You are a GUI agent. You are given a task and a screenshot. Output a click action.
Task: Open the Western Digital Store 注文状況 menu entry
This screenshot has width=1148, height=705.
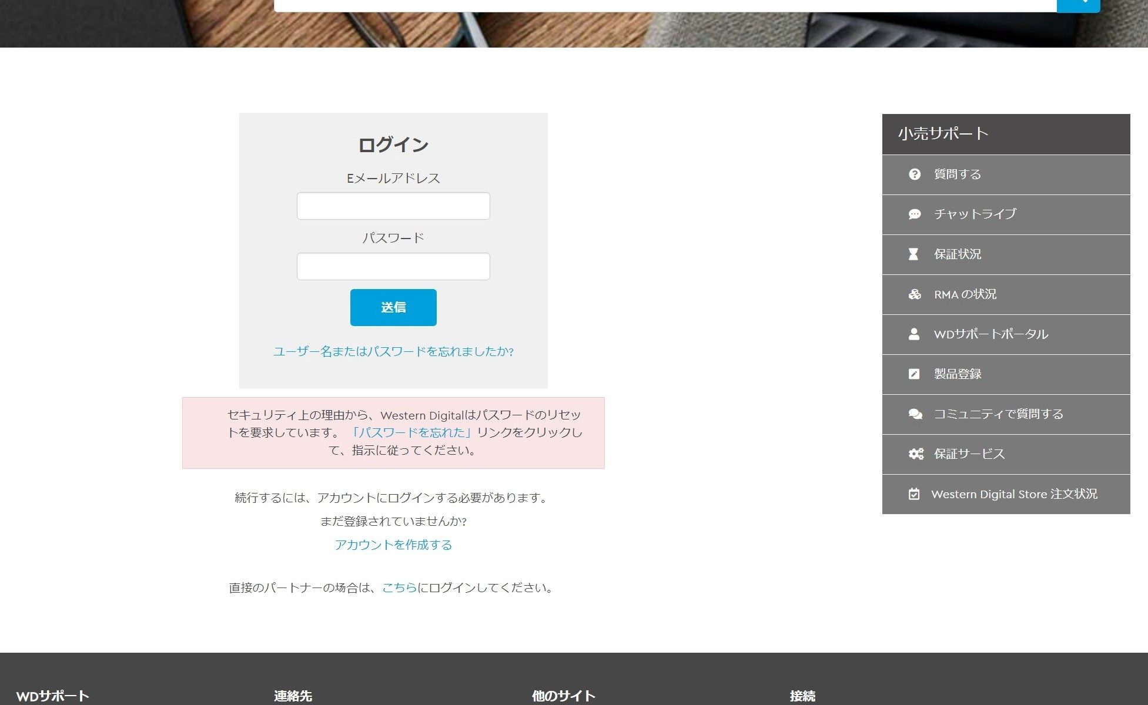1014,494
